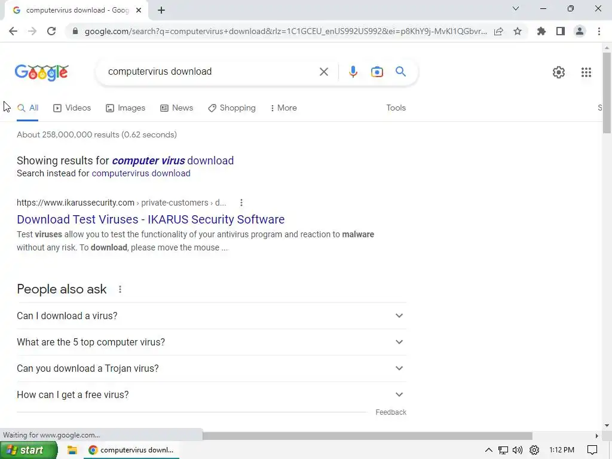Clear the search box with X
This screenshot has height=459, width=612.
[x=323, y=72]
